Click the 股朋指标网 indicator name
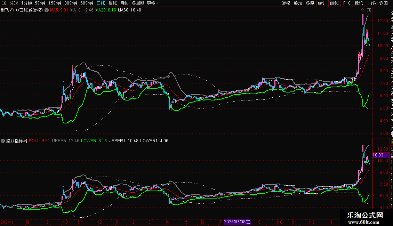 pyautogui.click(x=17, y=141)
